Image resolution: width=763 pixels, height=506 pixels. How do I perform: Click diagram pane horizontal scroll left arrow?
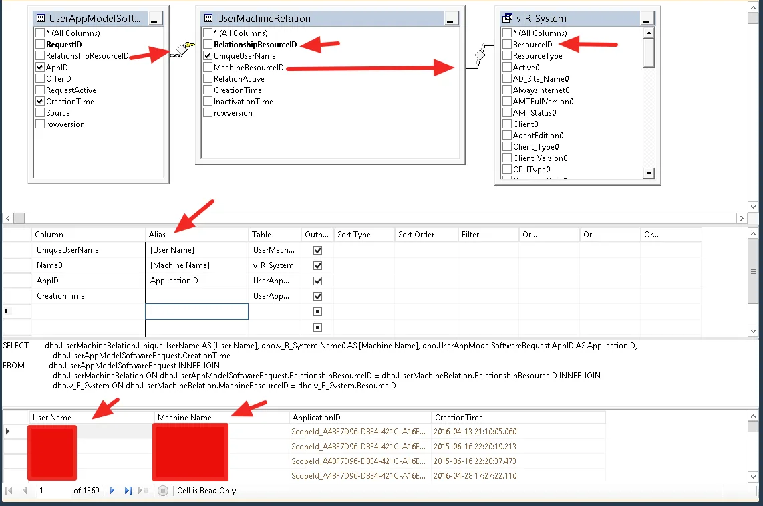point(8,218)
